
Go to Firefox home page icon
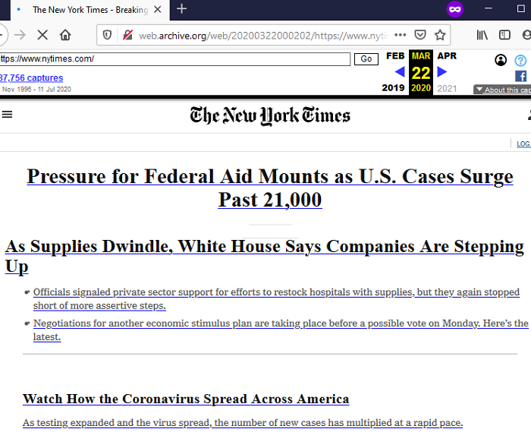tap(65, 35)
